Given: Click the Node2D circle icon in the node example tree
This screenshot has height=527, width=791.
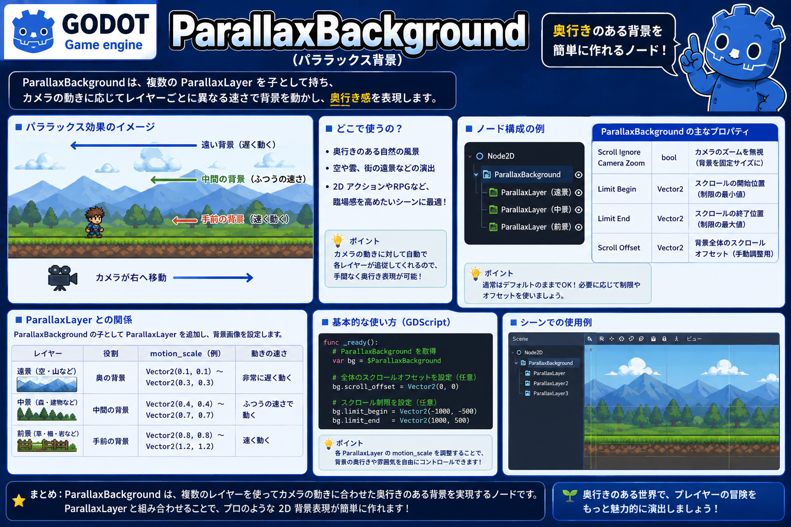Looking at the screenshot, I should point(480,156).
